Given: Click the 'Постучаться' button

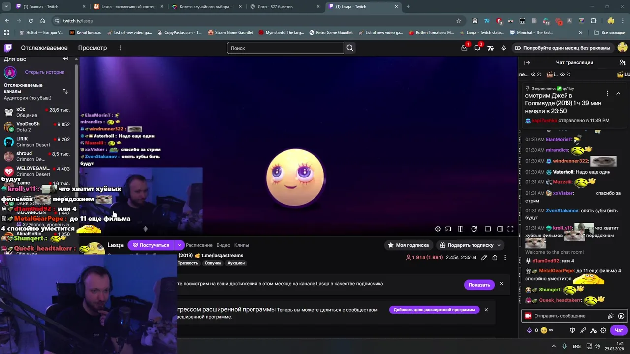Looking at the screenshot, I should [x=151, y=245].
